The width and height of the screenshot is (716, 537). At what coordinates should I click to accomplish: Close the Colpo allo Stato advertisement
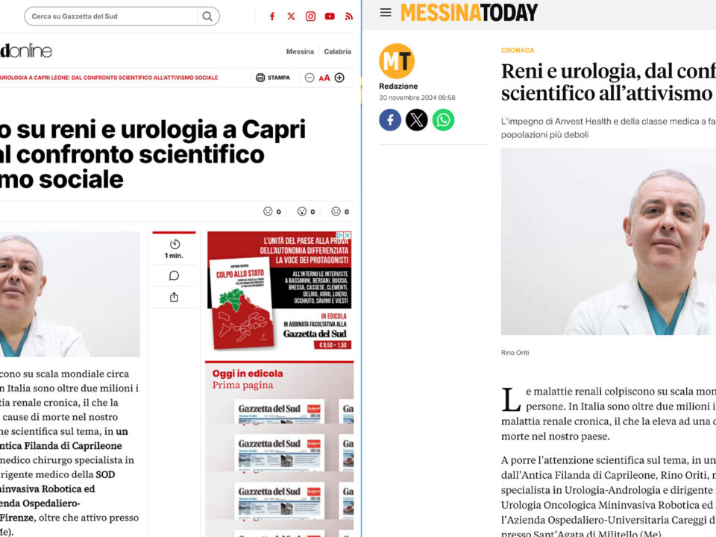[x=348, y=235]
